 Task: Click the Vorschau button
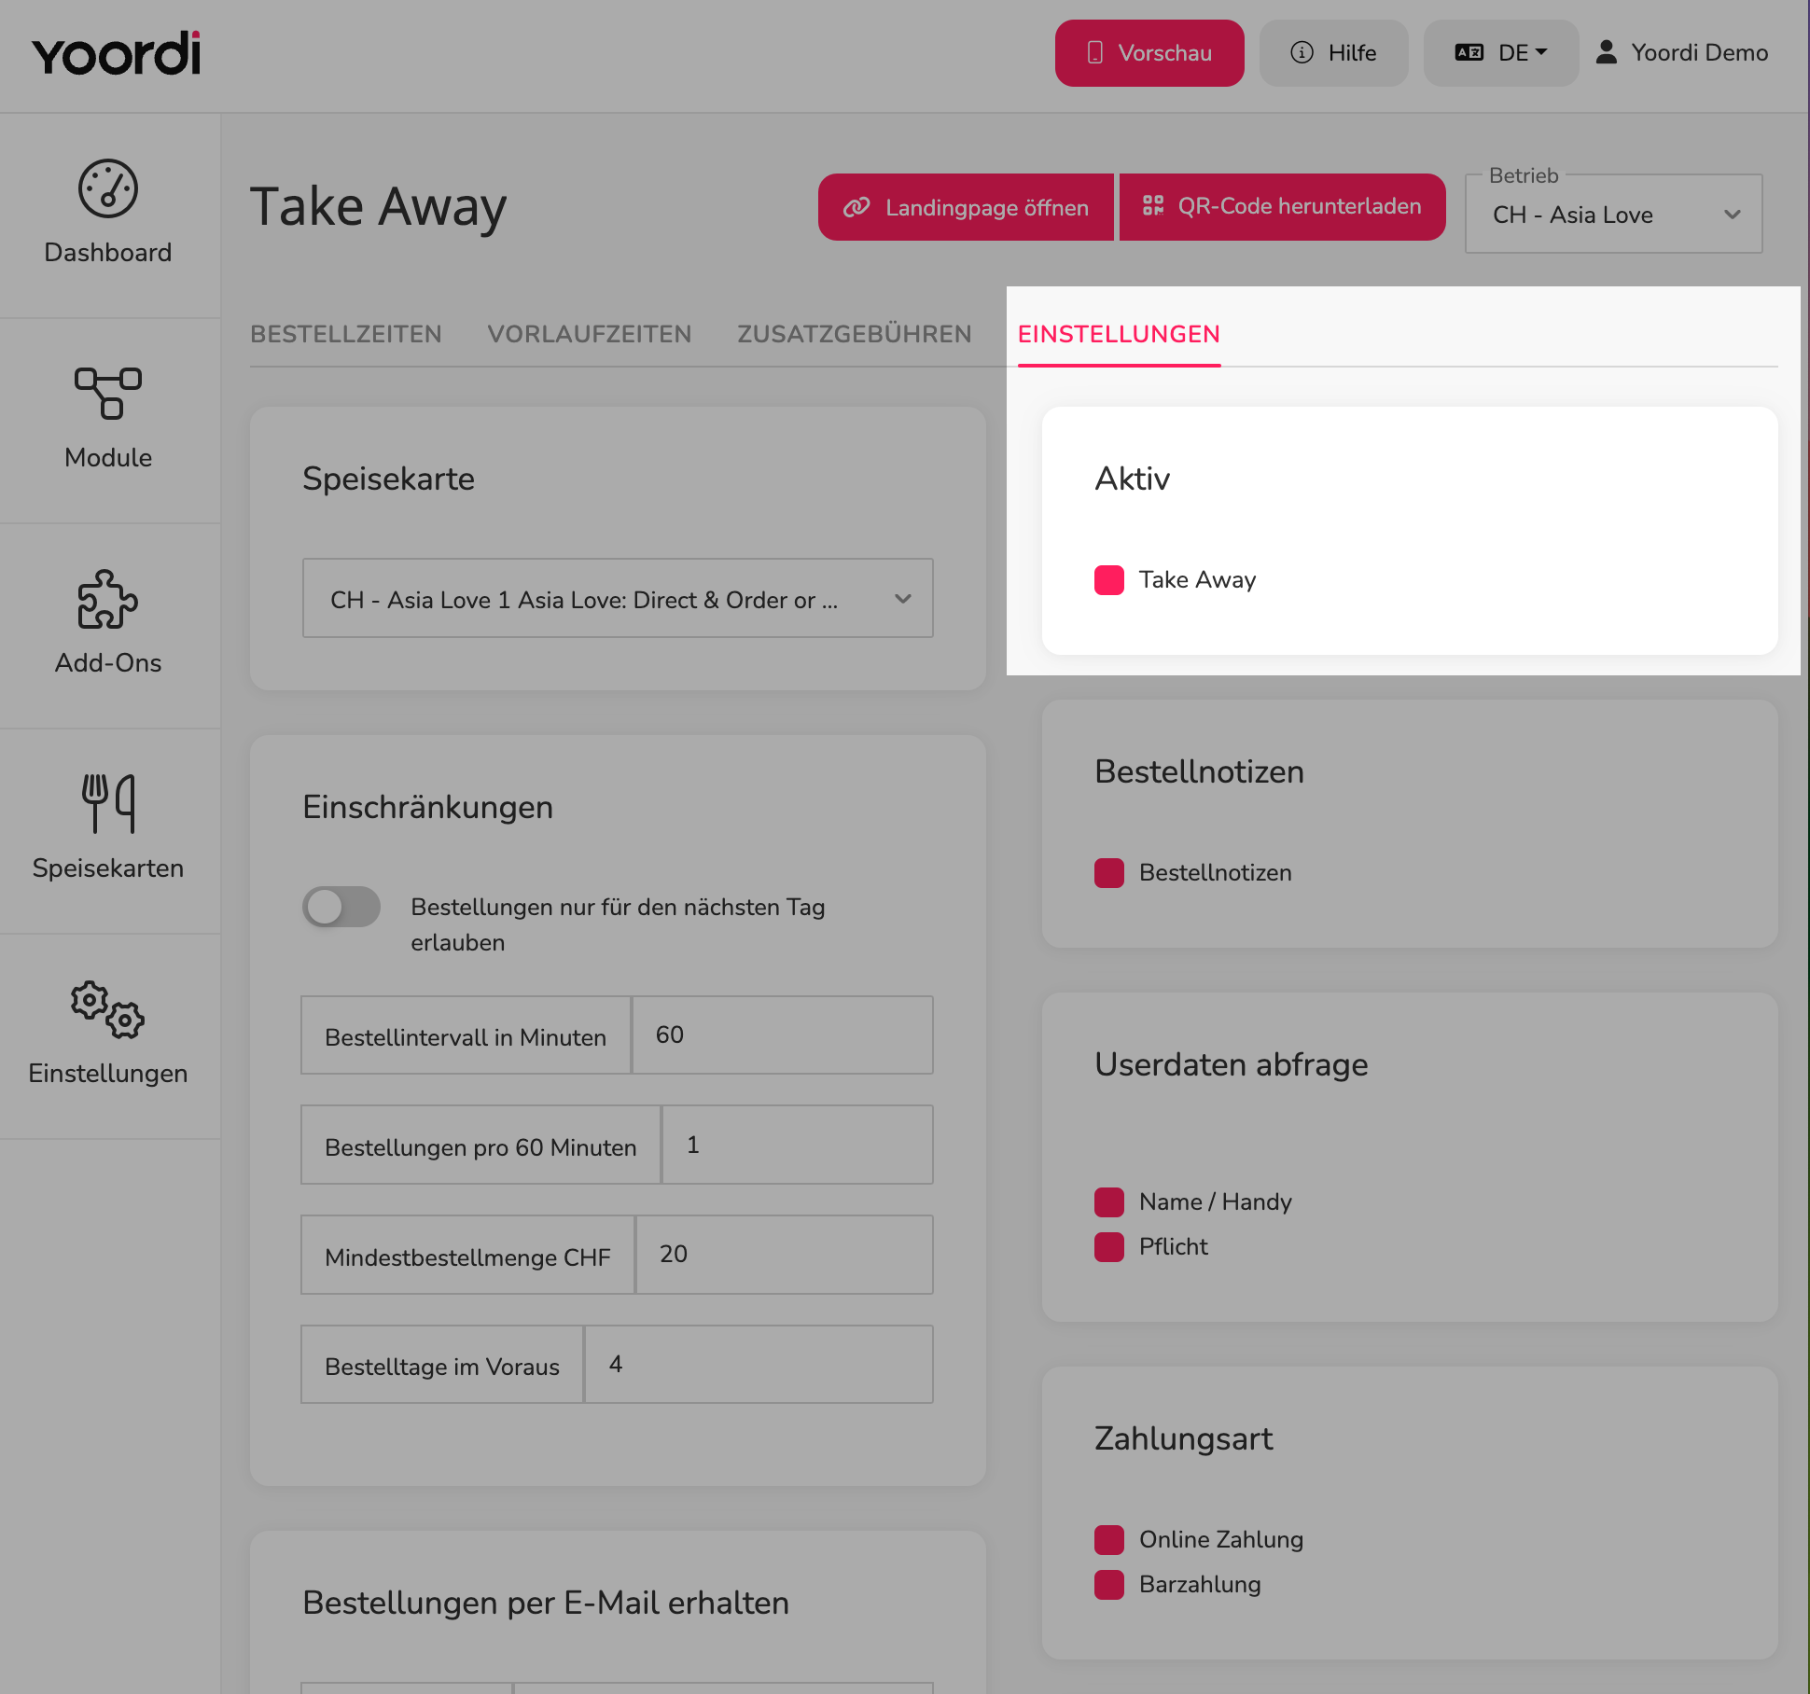pos(1149,53)
